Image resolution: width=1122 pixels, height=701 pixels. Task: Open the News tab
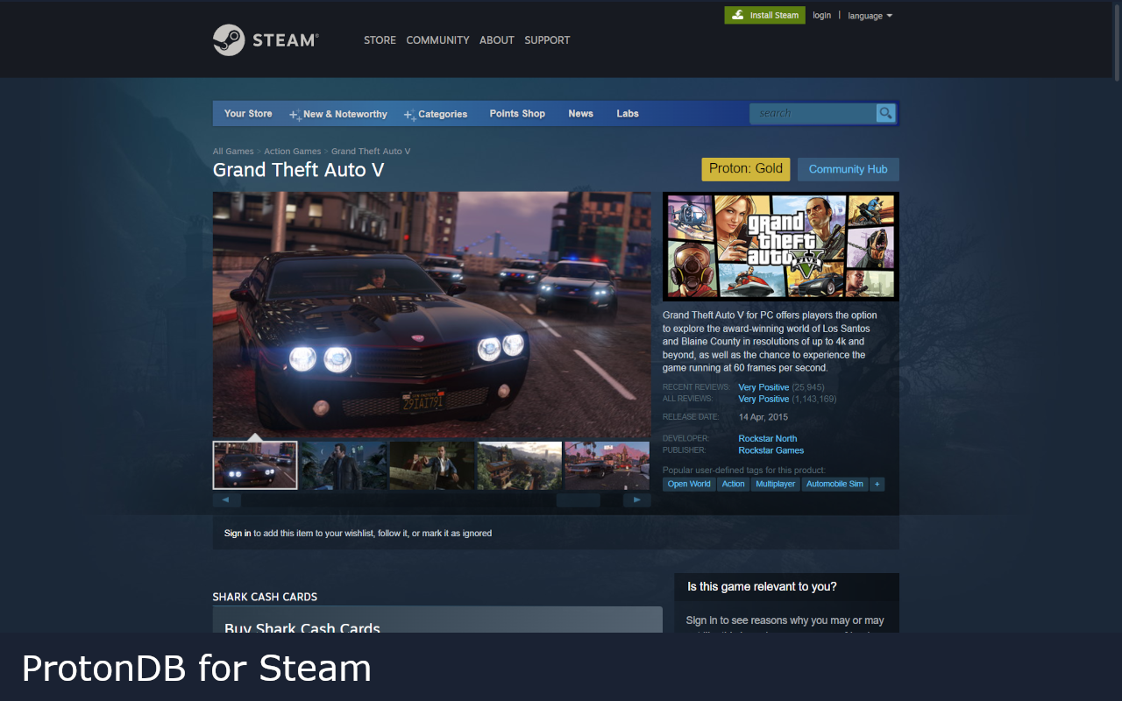click(580, 114)
